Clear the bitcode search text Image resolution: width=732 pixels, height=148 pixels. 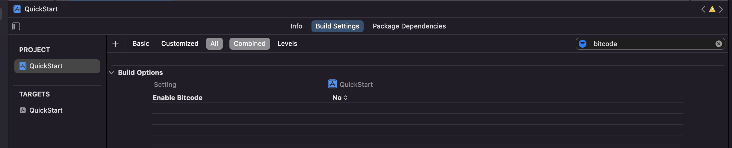coord(719,44)
